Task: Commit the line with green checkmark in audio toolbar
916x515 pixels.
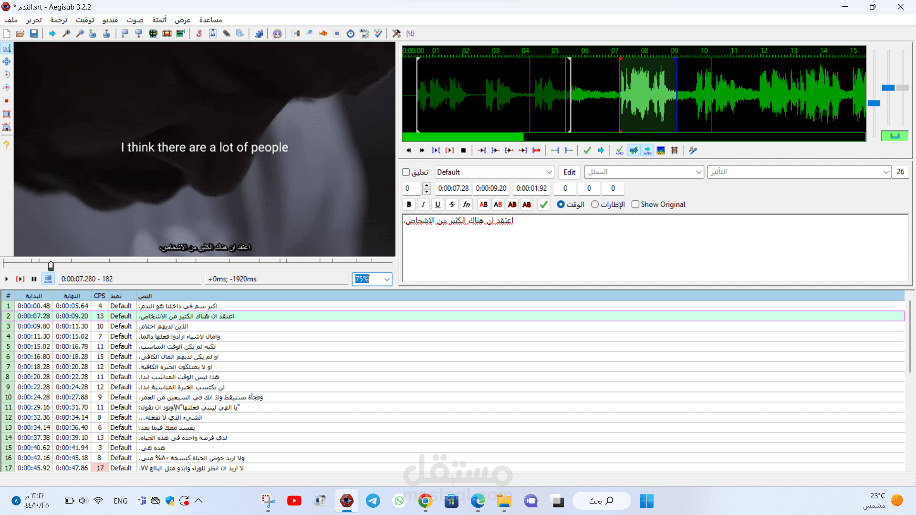Action: 587,150
